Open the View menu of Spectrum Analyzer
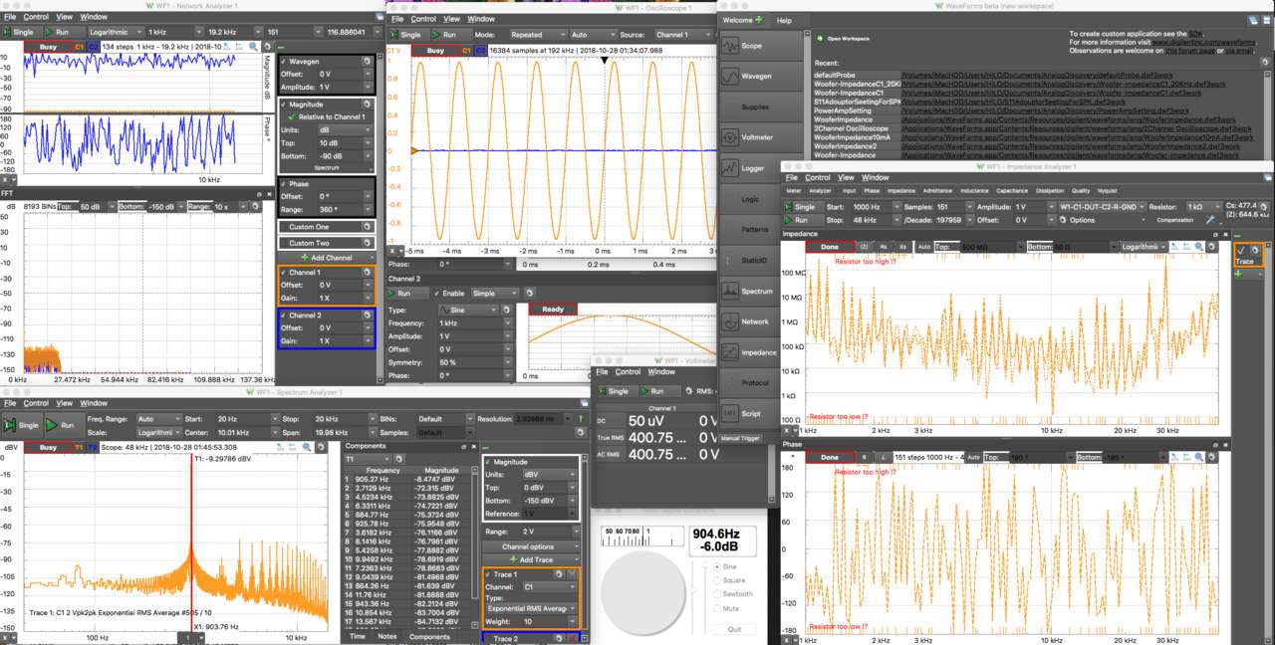Image resolution: width=1275 pixels, height=645 pixels. 64,403
